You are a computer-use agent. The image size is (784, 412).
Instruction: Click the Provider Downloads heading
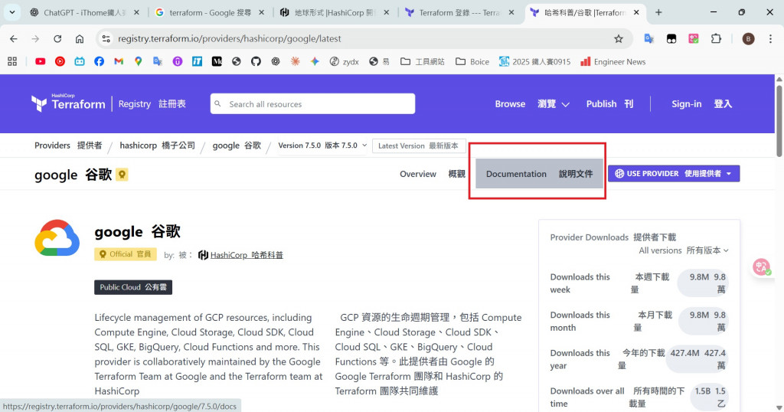613,237
